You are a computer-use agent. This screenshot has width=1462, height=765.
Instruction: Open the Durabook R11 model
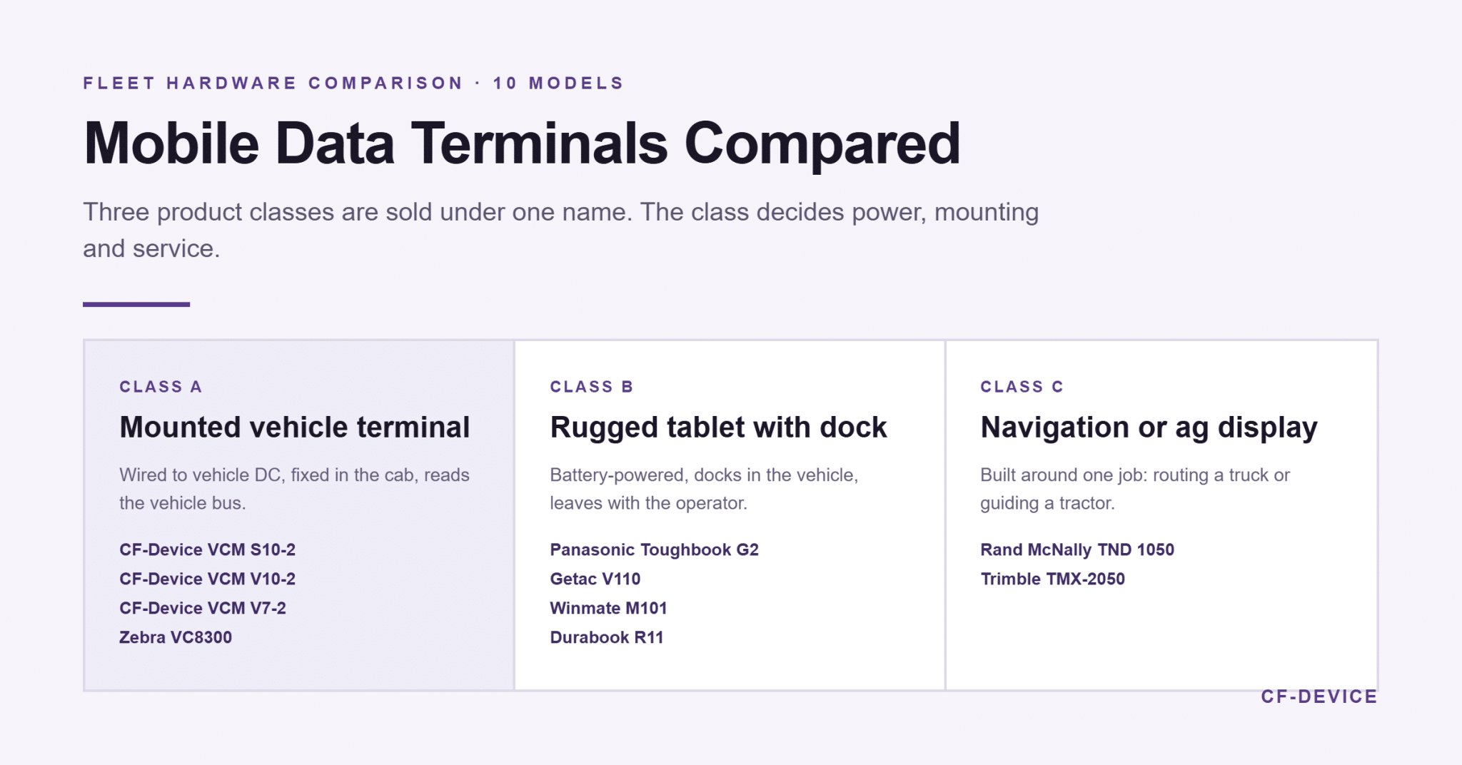(607, 637)
